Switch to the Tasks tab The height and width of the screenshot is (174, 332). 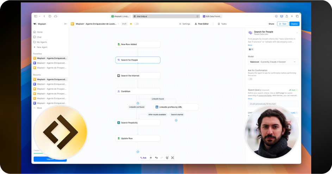(222, 24)
